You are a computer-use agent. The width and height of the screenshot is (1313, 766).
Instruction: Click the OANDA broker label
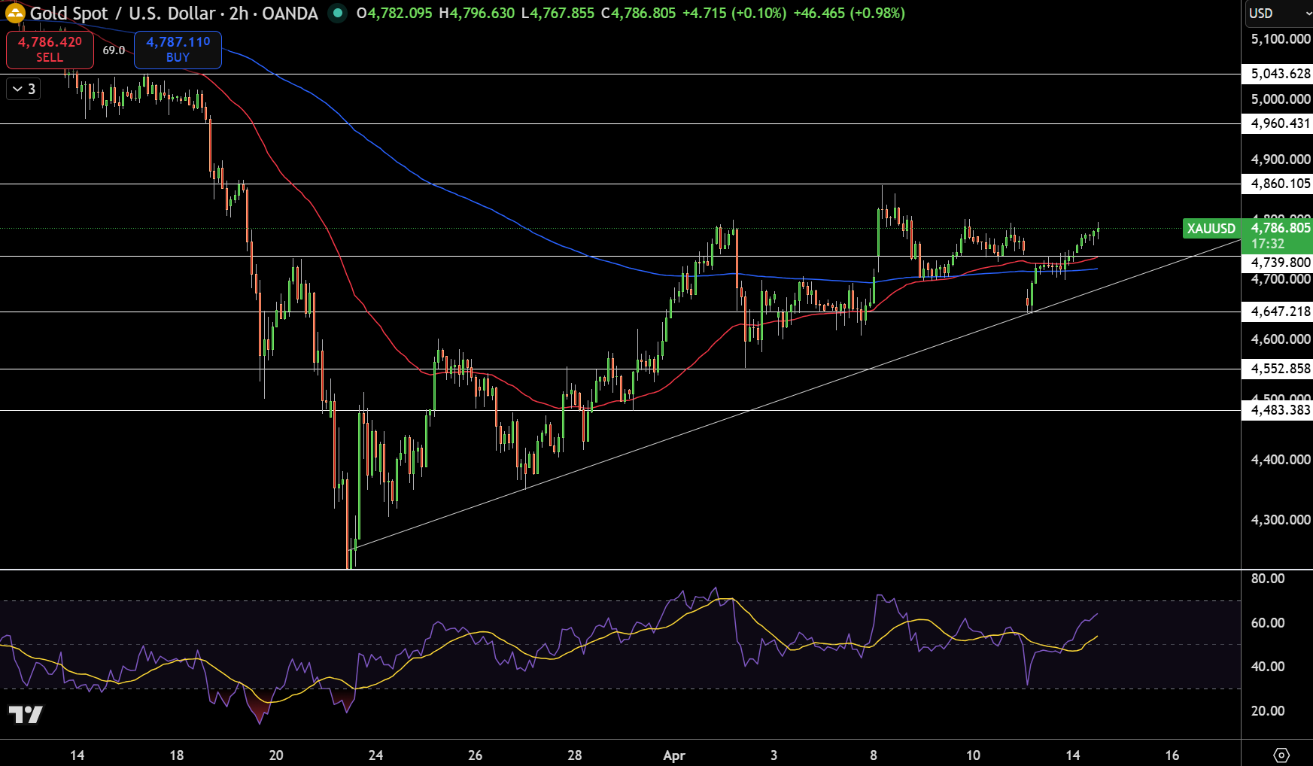pos(290,13)
